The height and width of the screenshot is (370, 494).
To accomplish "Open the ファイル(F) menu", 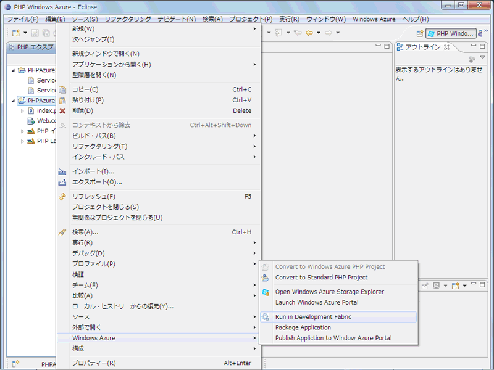I will click(x=23, y=19).
